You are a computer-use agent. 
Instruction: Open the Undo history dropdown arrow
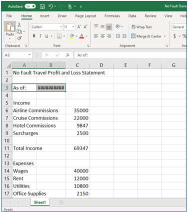pos(55,6)
